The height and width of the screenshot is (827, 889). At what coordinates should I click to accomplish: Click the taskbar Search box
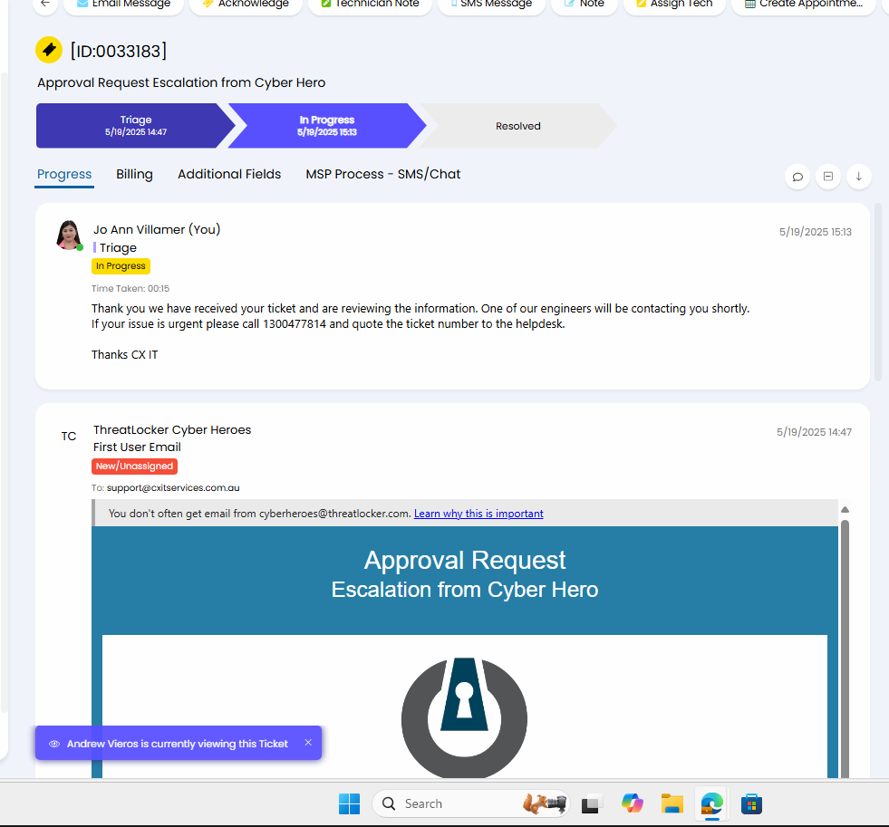tap(470, 803)
